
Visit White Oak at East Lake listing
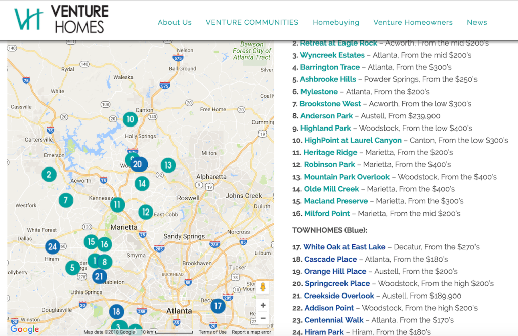tap(344, 247)
